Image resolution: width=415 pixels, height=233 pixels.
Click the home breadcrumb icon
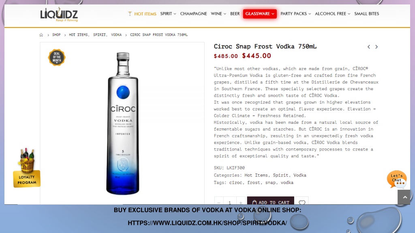[41, 35]
